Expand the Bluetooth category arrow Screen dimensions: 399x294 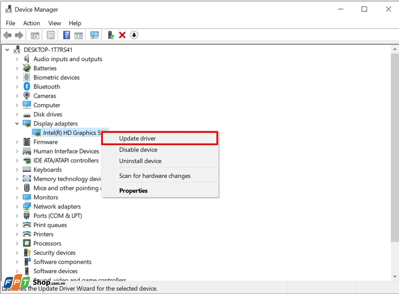(17, 87)
